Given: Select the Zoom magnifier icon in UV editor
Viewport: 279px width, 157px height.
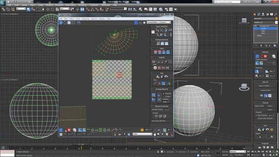Looking at the screenshot, I should (x=158, y=134).
